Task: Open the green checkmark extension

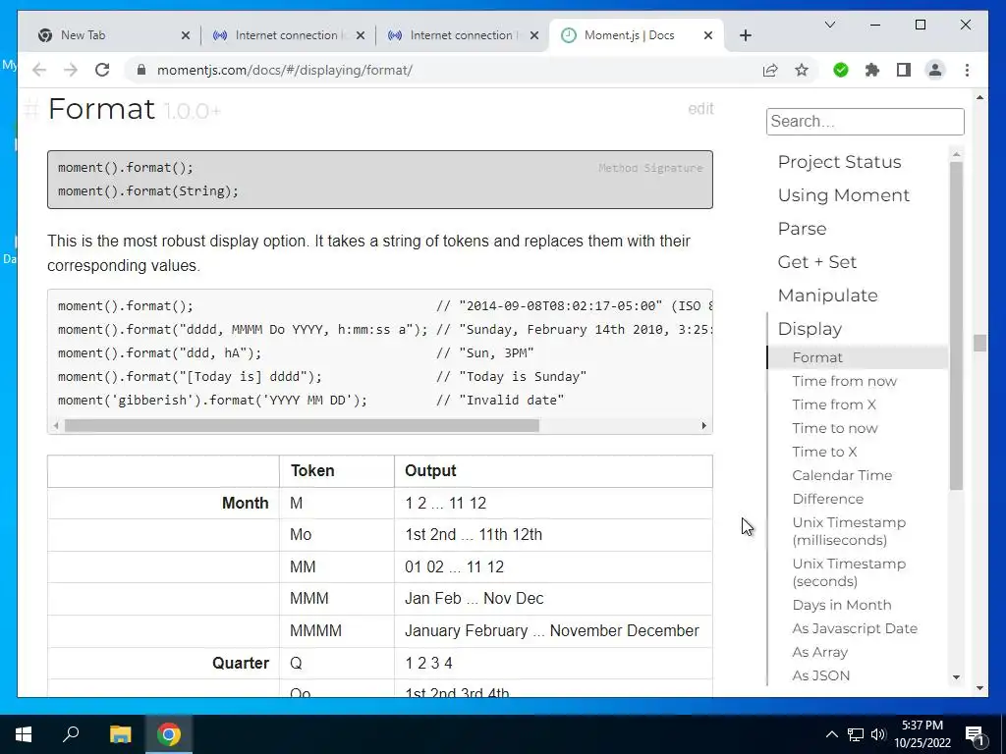Action: (x=841, y=70)
